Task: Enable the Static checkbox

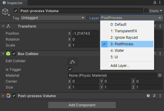Action: (x=146, y=11)
